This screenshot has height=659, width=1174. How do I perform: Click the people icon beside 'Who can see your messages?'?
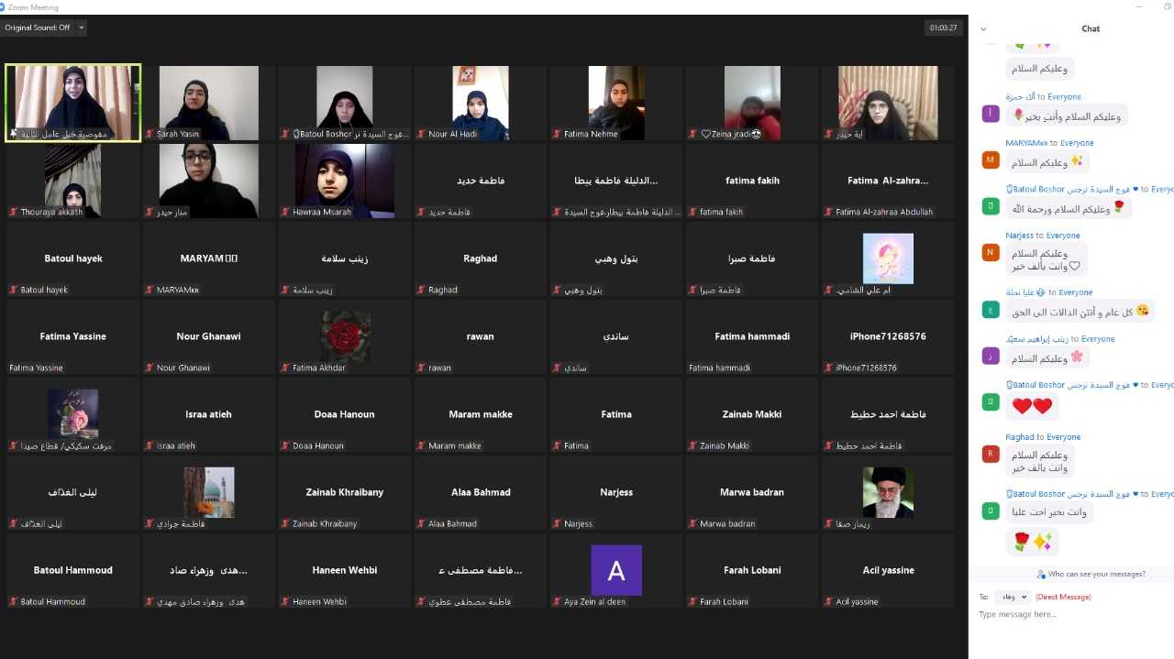1041,575
